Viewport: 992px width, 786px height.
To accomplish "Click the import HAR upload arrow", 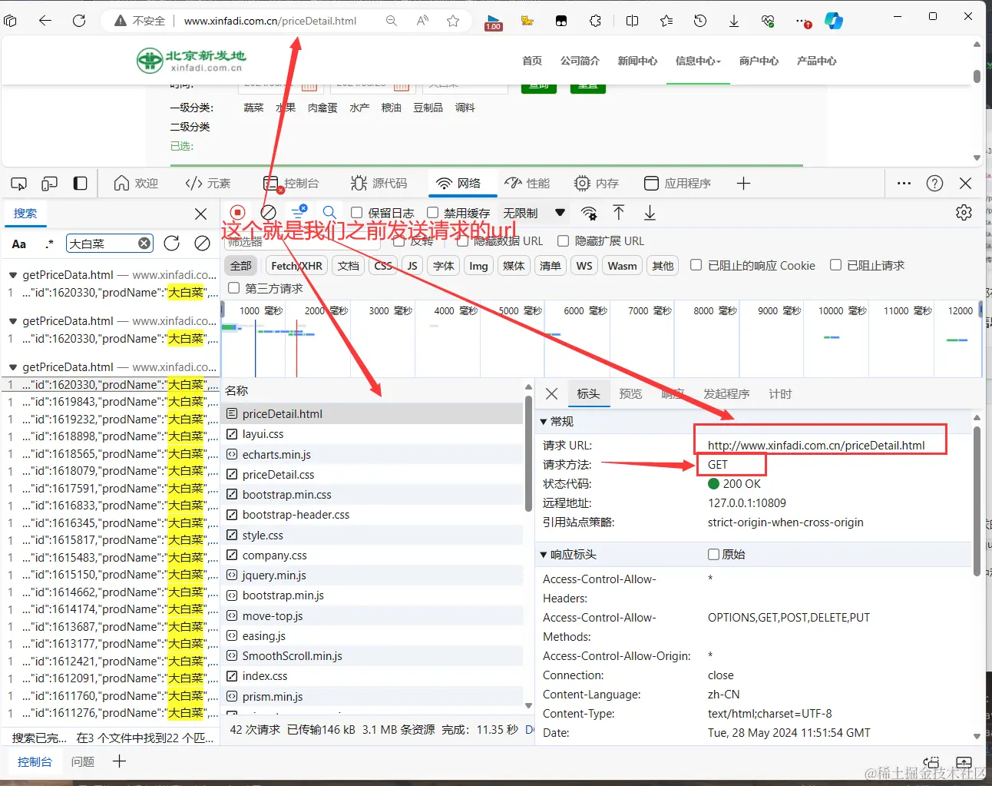I will click(x=619, y=212).
